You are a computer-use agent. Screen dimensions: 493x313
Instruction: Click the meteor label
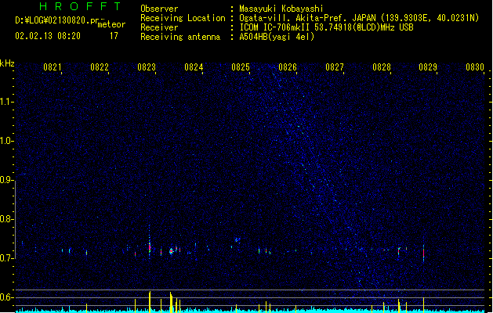point(111,24)
